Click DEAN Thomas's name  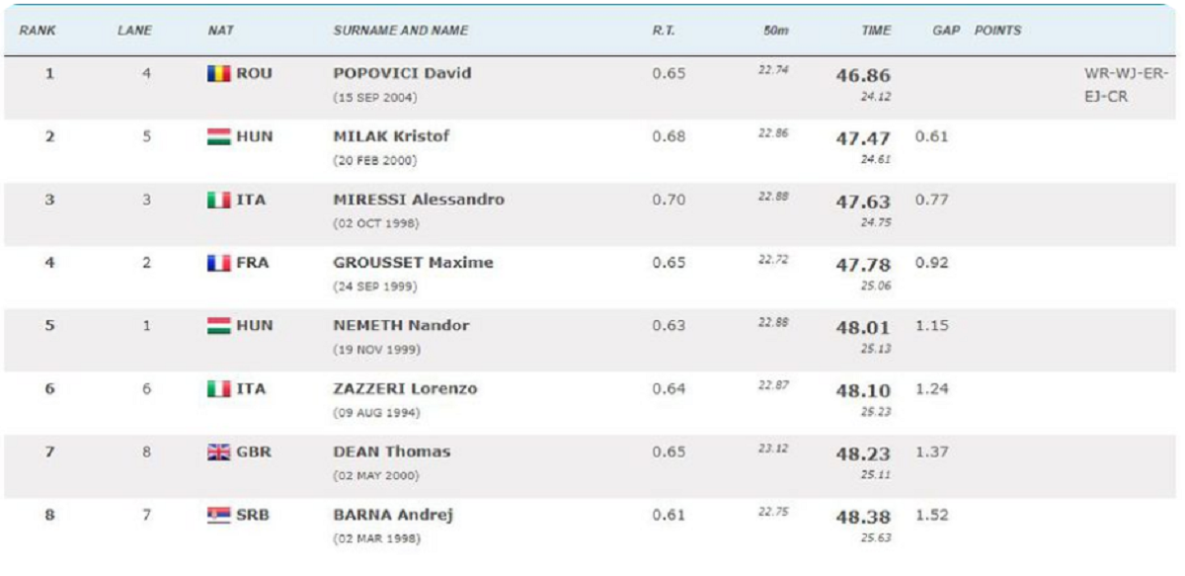coord(391,453)
